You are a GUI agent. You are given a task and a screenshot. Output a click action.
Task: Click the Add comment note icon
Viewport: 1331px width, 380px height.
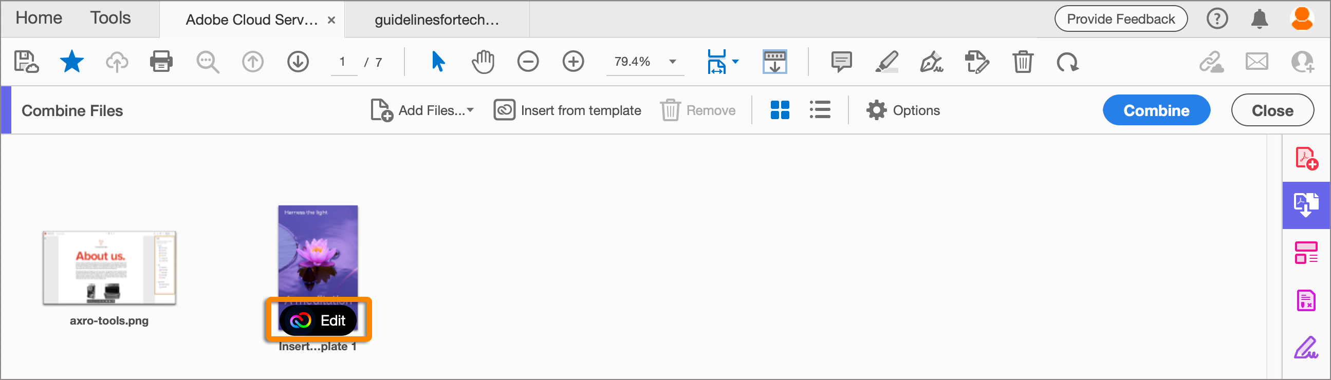click(x=841, y=62)
